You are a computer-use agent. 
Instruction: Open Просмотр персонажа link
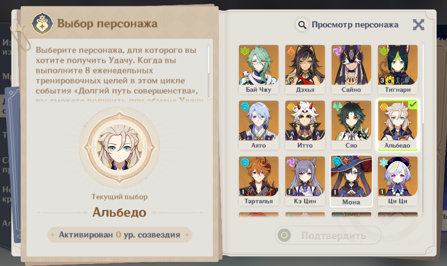[355, 25]
